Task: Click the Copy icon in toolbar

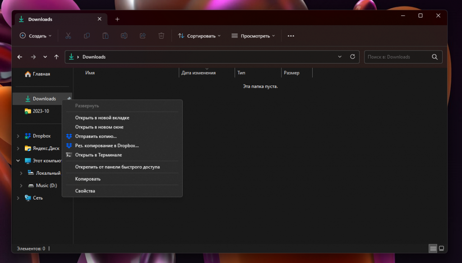Action: click(x=87, y=36)
